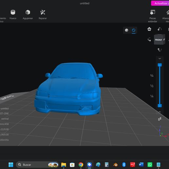The height and width of the screenshot is (169, 169).
Task: Click the top handle of layer slider
Action: click(x=160, y=65)
